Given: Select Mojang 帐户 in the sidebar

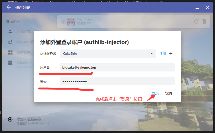Looking at the screenshot, I should tap(24, 42).
